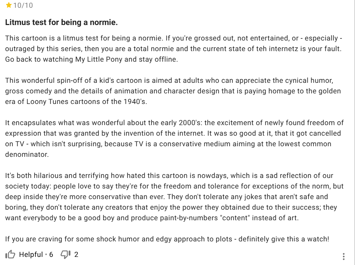355x265 pixels.
Task: Click the 'Helpful' label text
Action: 31,254
